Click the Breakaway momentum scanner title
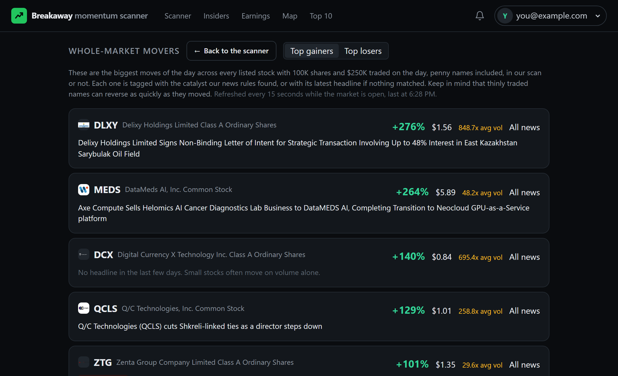Screen dimensions: 618x376 [90, 16]
